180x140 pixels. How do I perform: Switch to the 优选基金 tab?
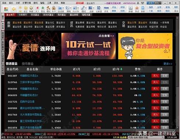click(x=35, y=15)
